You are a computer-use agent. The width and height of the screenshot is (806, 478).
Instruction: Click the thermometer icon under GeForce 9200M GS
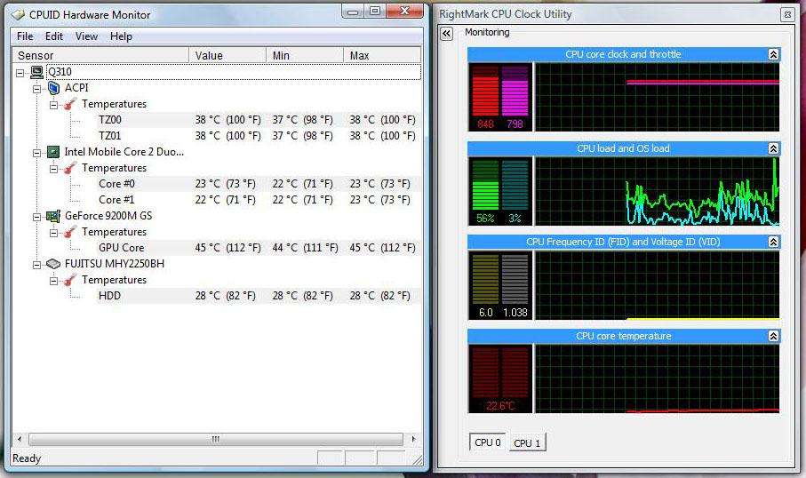click(70, 232)
